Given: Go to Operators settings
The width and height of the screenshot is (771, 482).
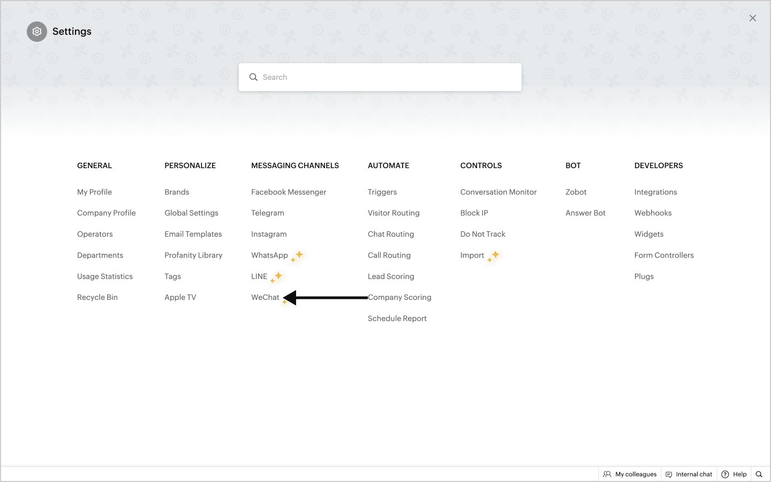Looking at the screenshot, I should (95, 234).
